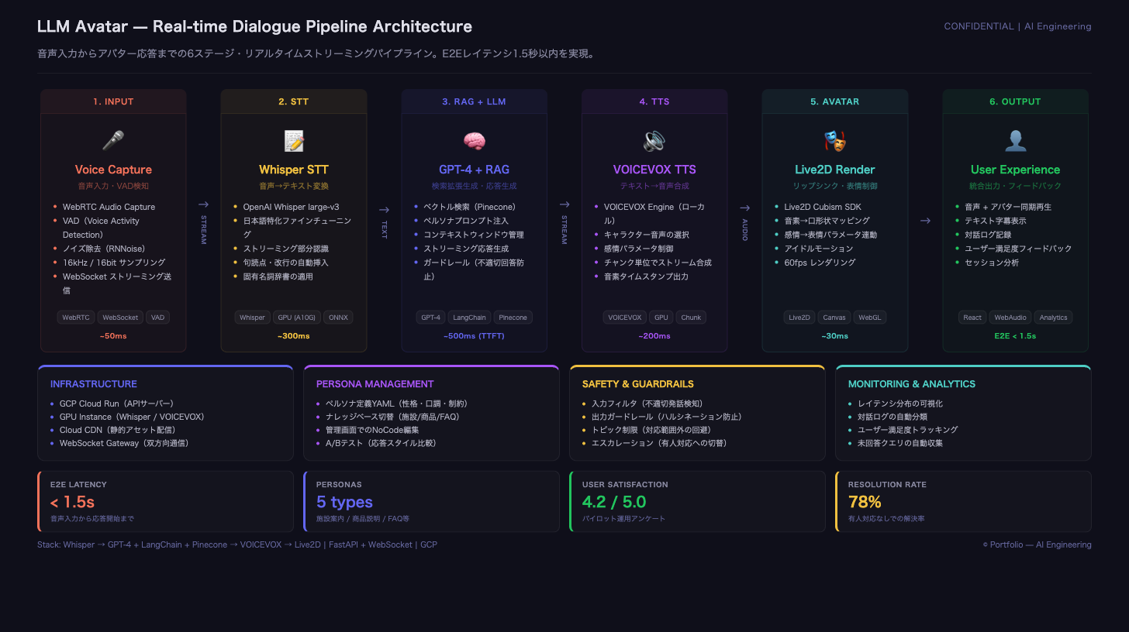Select the "1. INPUT" stage header
This screenshot has height=632, width=1129.
tap(113, 101)
